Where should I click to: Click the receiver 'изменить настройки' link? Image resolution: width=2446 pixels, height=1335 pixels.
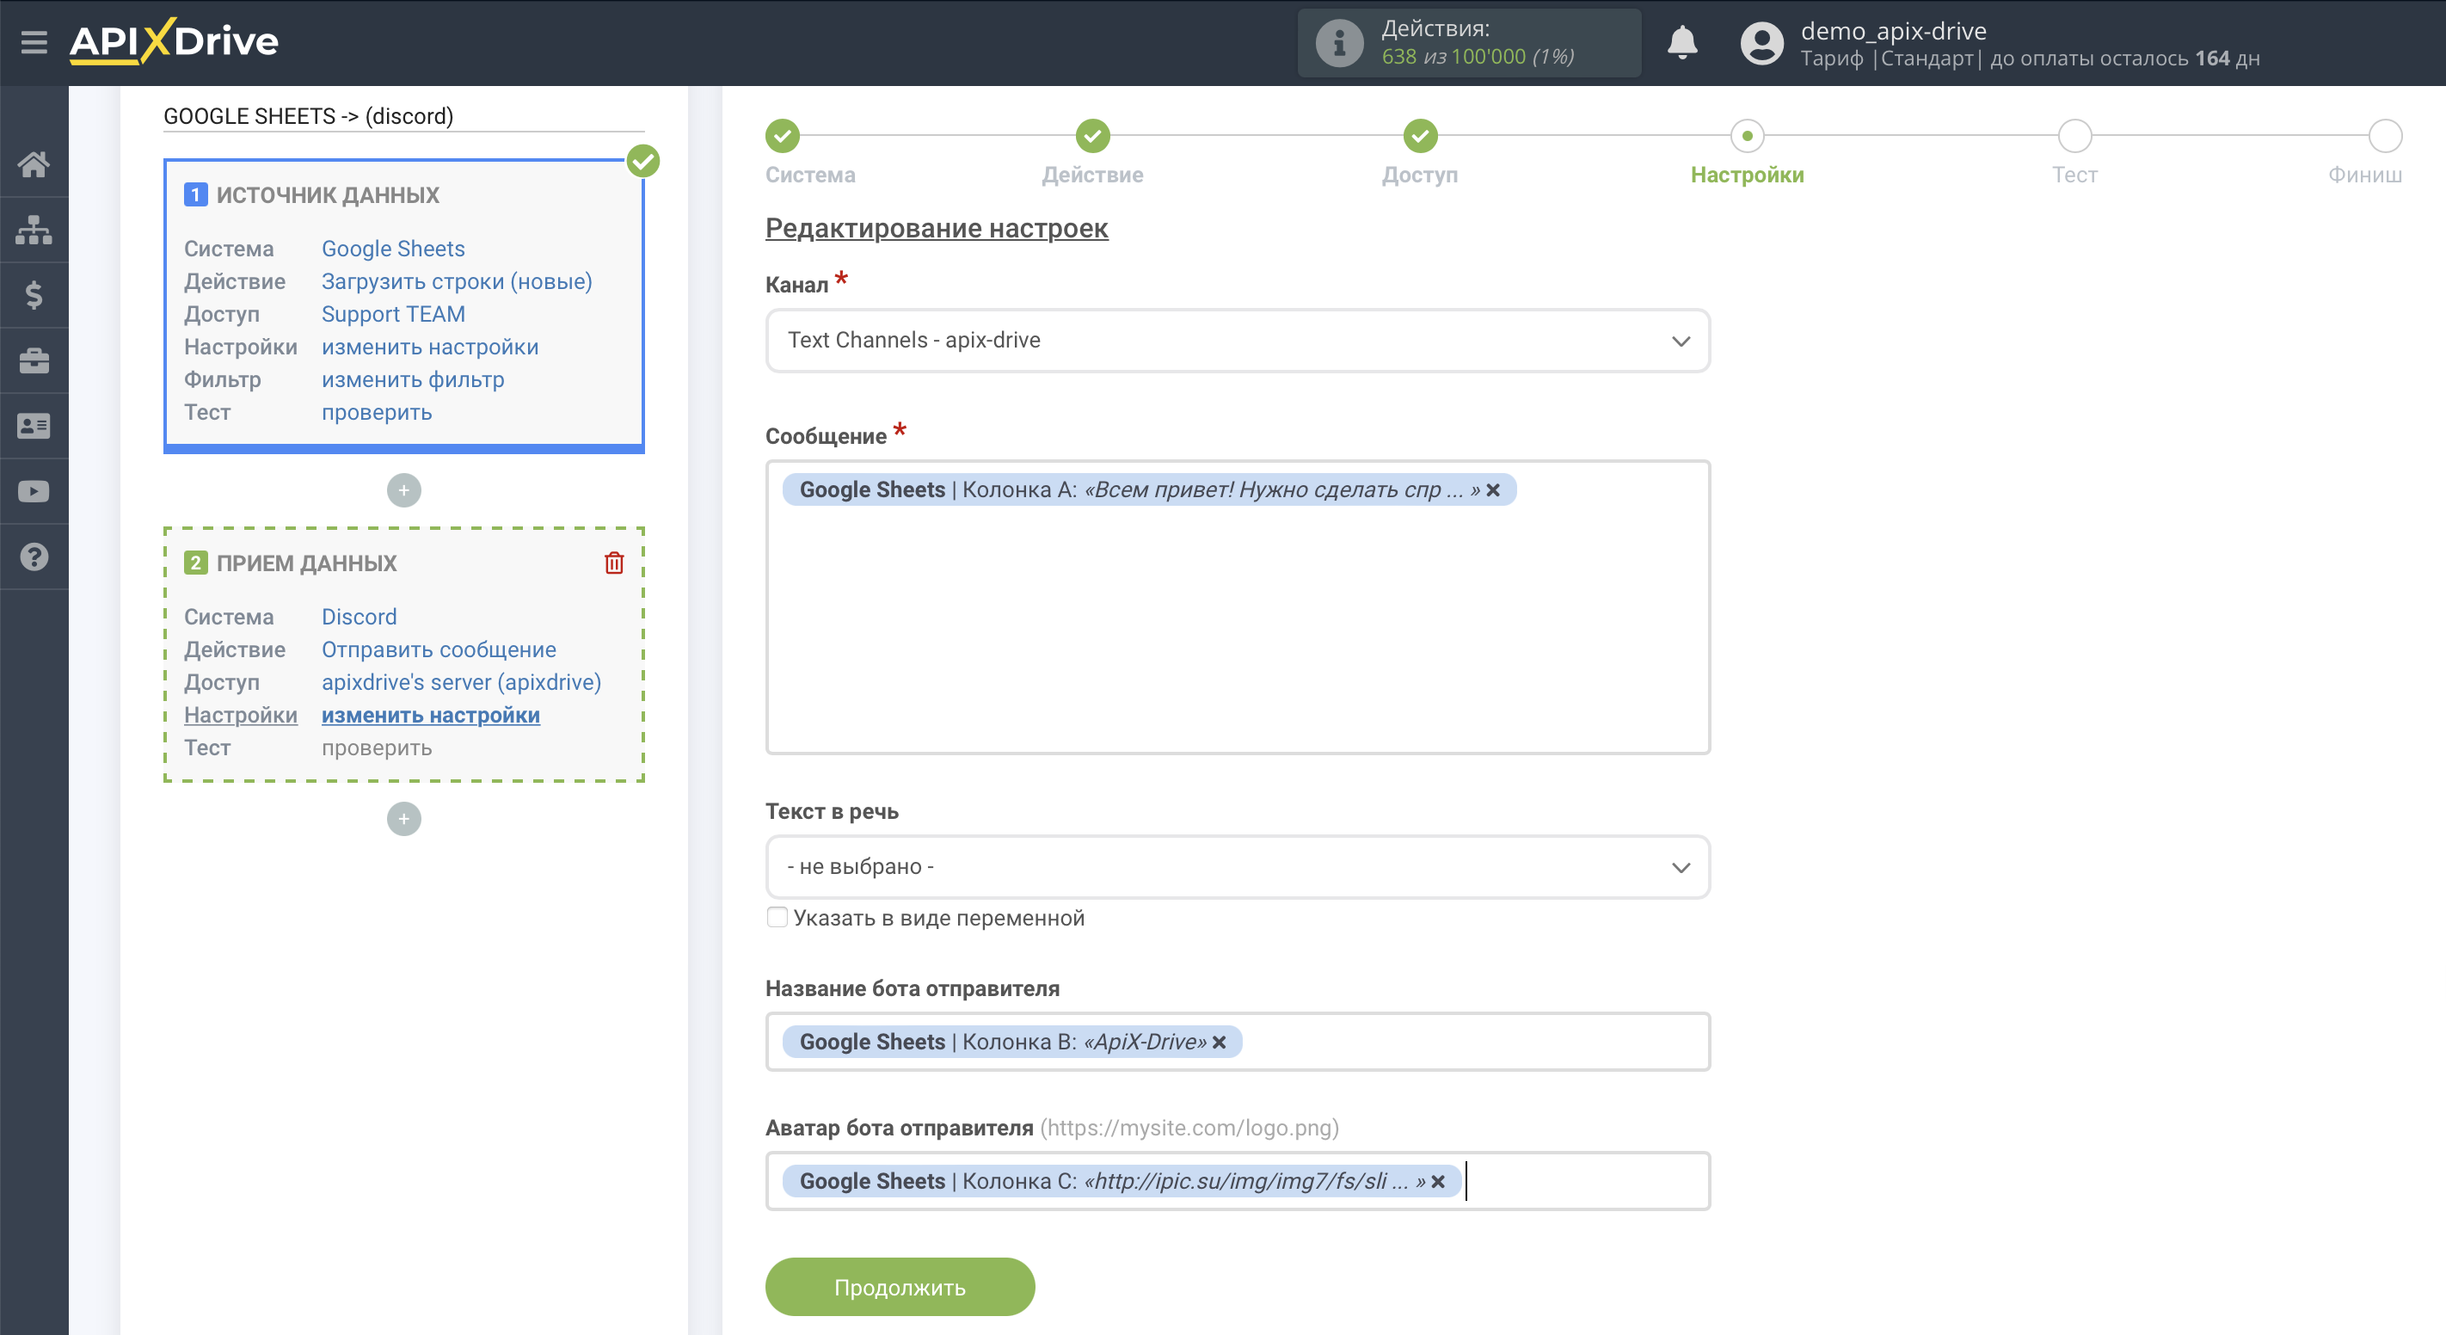coord(430,716)
